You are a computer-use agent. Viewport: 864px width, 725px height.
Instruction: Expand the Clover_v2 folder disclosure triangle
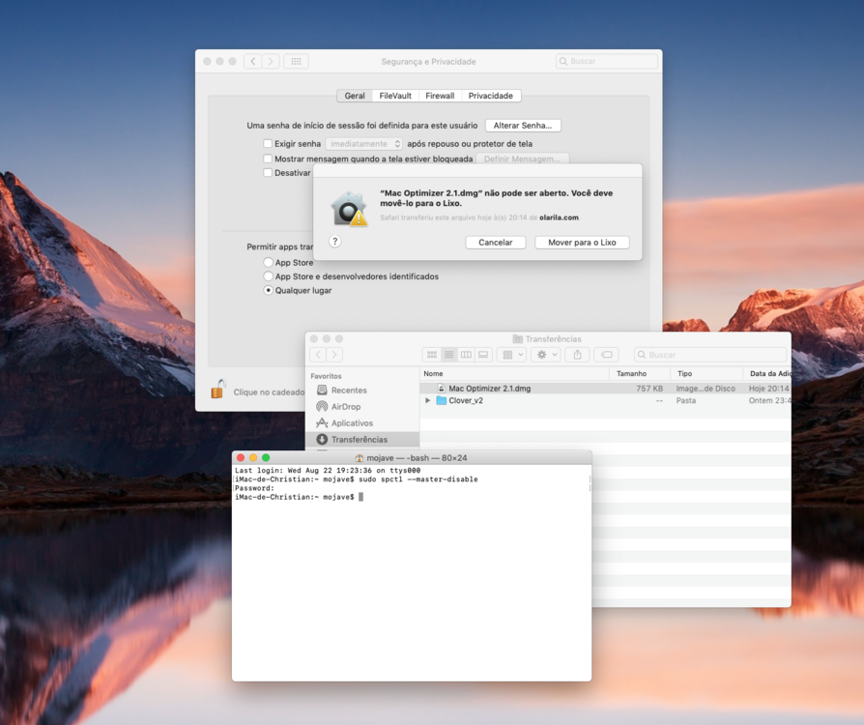point(428,400)
